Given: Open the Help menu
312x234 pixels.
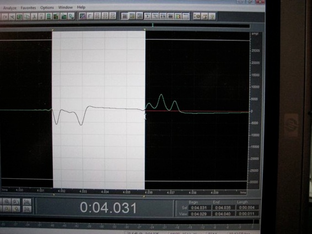Looking at the screenshot, I should pos(81,7).
